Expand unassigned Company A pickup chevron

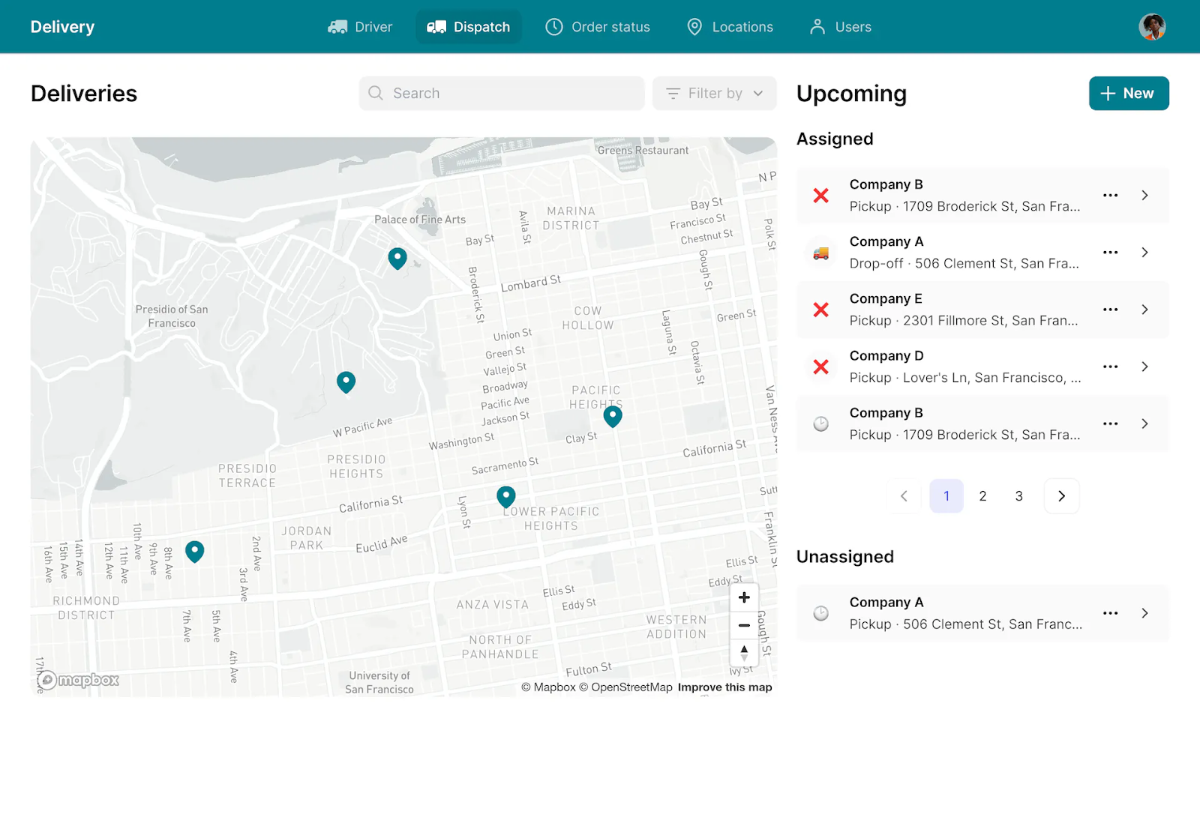pyautogui.click(x=1144, y=613)
